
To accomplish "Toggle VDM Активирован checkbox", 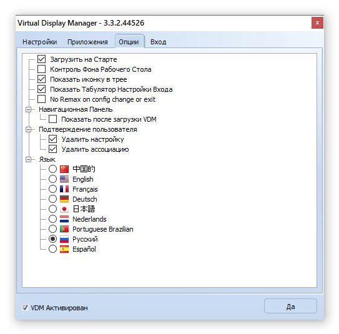I will tap(25, 307).
